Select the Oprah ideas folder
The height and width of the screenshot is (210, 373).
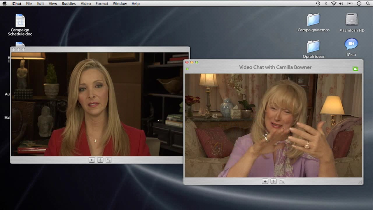click(x=314, y=49)
